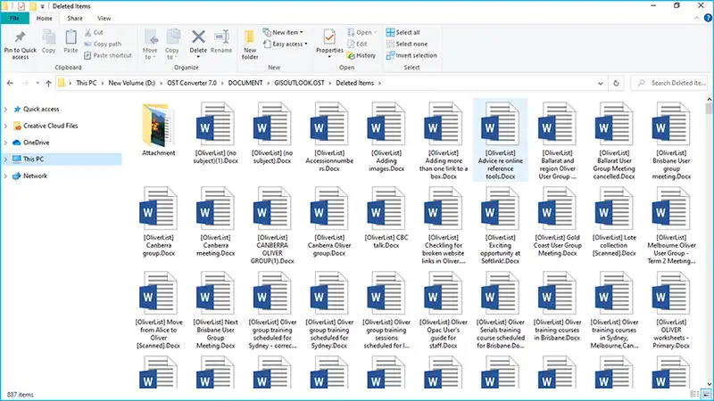Viewport: 714px width, 401px height.
Task: Open the File tab
Action: (x=14, y=18)
